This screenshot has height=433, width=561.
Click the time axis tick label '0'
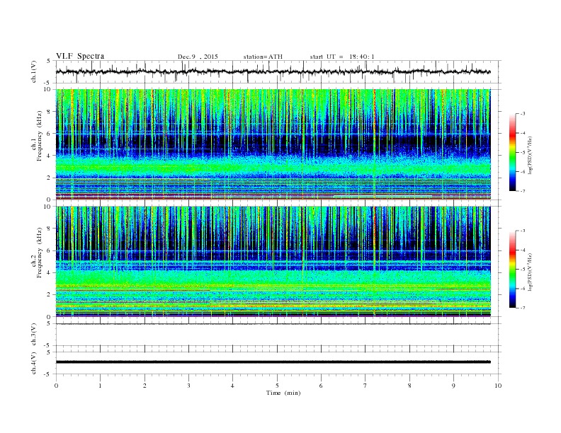pyautogui.click(x=56, y=386)
